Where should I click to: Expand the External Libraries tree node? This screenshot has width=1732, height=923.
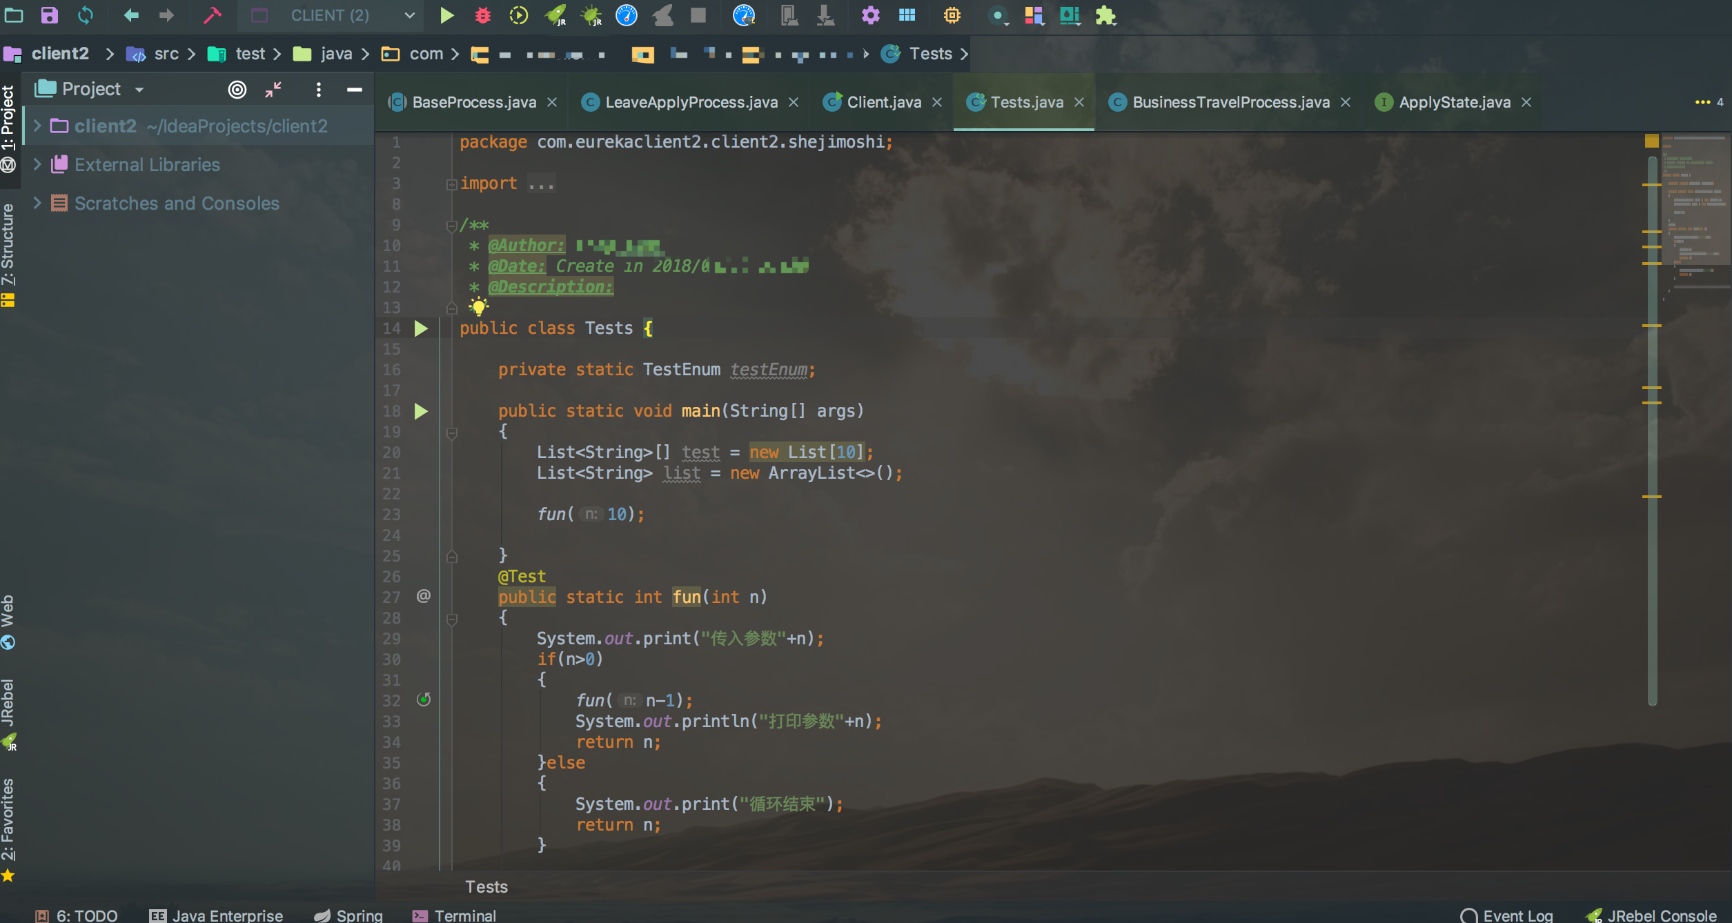[38, 165]
